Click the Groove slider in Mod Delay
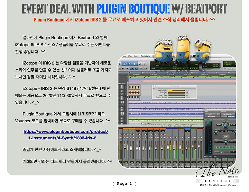The width and height of the screenshot is (249, 192). (222, 153)
